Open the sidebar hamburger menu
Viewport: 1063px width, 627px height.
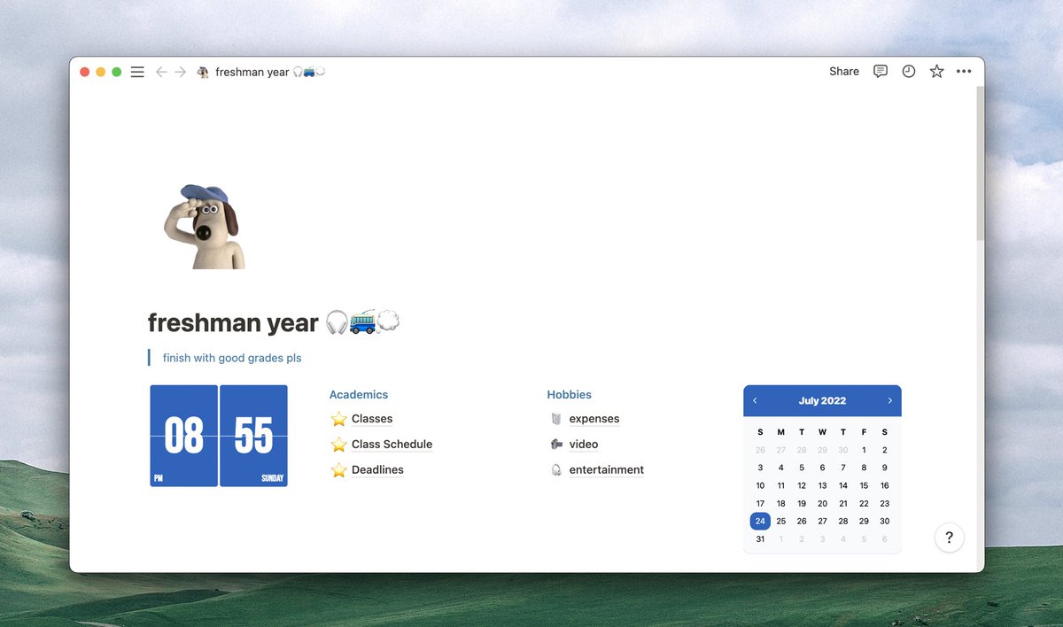point(137,72)
